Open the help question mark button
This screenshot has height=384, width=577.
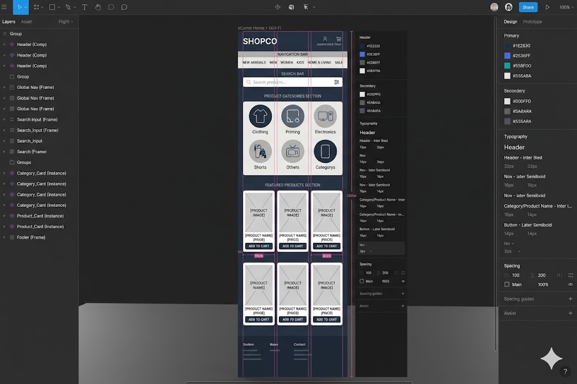click(x=565, y=371)
